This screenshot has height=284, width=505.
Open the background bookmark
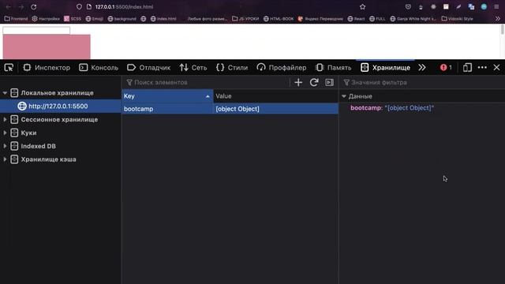coord(122,19)
